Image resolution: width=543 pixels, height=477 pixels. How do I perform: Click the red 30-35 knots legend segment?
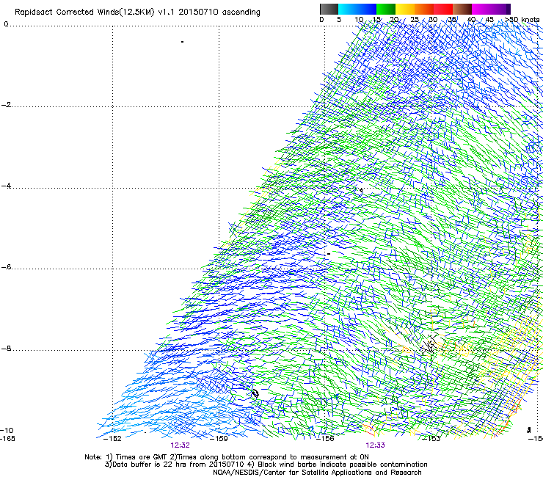(443, 9)
